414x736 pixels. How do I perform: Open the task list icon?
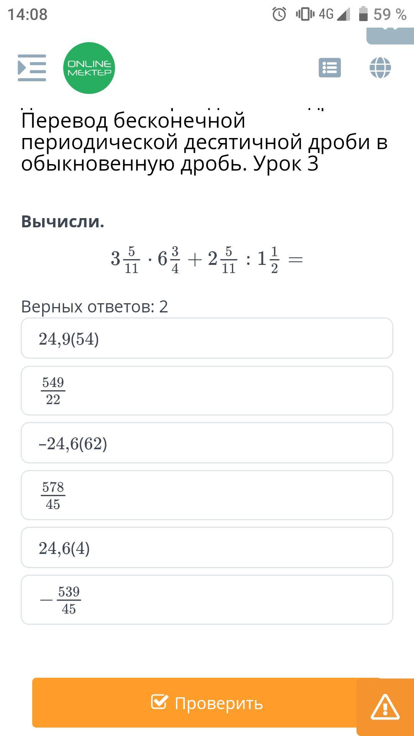click(330, 68)
